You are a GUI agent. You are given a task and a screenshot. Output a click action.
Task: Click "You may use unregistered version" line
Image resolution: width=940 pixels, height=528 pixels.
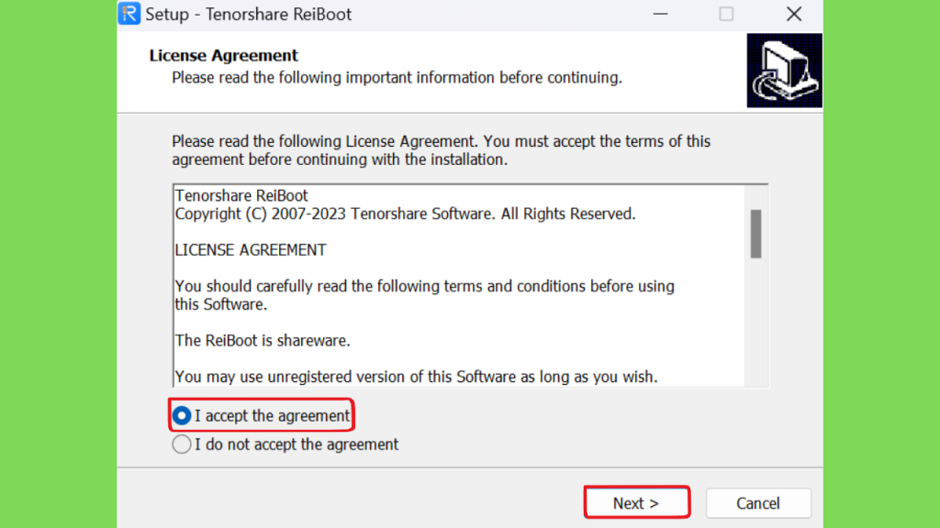(416, 377)
